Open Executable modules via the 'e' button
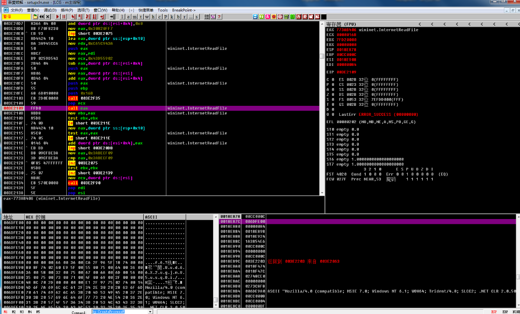Image resolution: width=520 pixels, height=314 pixels. pos(129,16)
